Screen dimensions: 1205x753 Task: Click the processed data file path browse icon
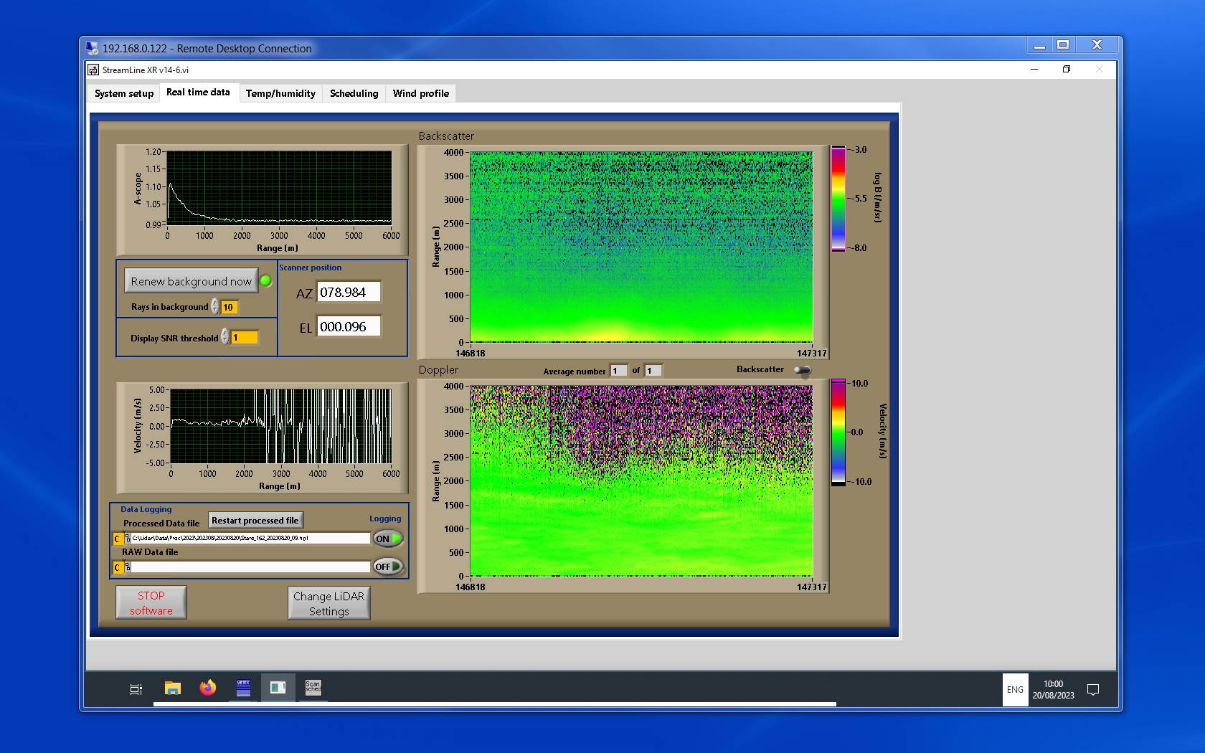click(127, 539)
